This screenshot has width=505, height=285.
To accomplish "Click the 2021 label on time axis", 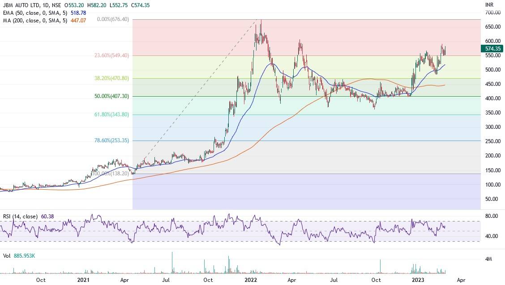I will pyautogui.click(x=84, y=280).
